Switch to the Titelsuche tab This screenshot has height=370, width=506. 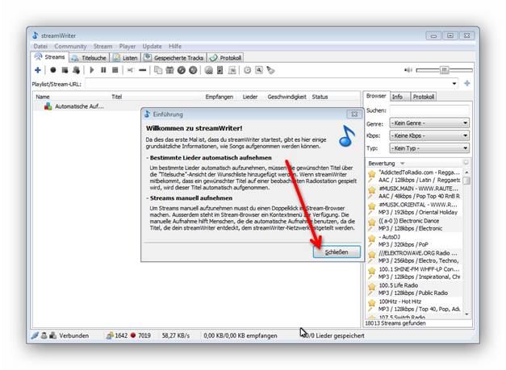pos(89,58)
